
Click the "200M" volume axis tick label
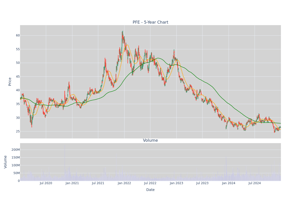(16, 150)
